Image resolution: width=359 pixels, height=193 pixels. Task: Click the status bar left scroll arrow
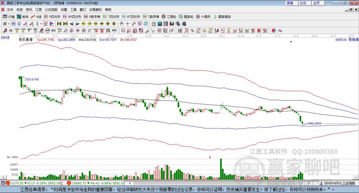[x=130, y=183]
